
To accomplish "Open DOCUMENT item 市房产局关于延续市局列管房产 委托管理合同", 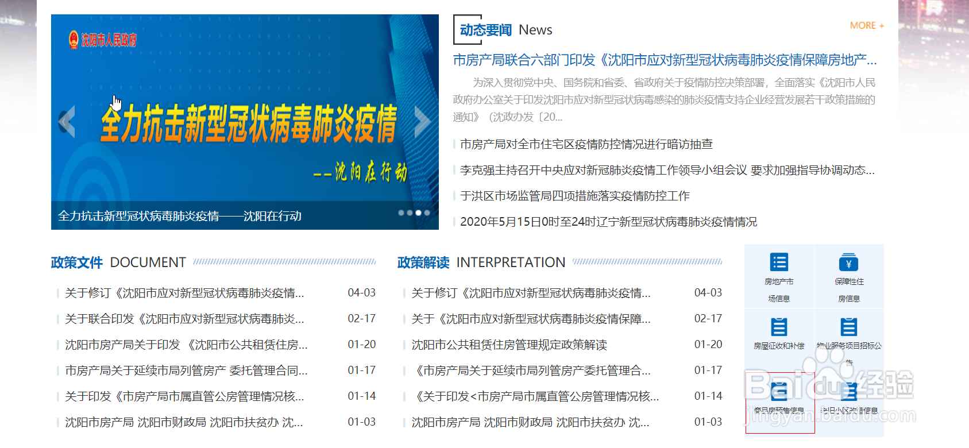I will [x=186, y=370].
